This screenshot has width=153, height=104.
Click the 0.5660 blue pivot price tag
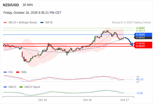143,35
